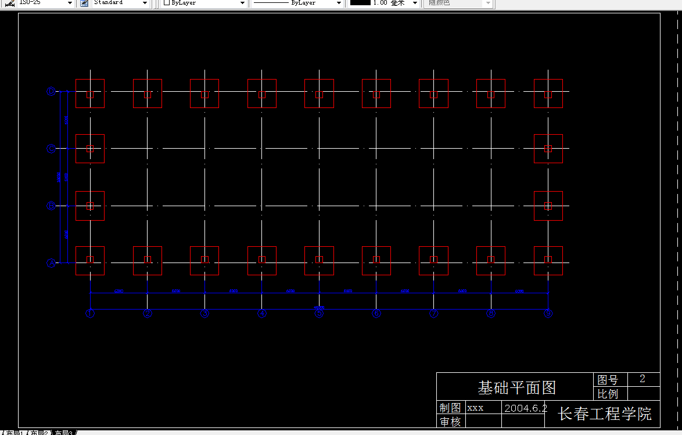The width and height of the screenshot is (682, 435).
Task: Open the ISO-25 dimension style dropdown
Action: (x=69, y=3)
